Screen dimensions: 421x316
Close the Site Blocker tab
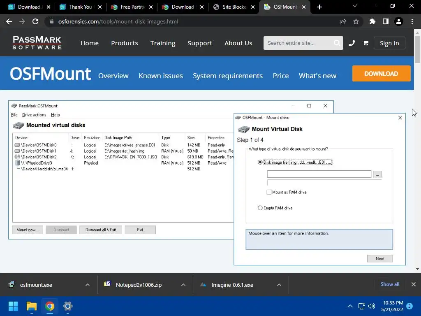[x=253, y=7]
